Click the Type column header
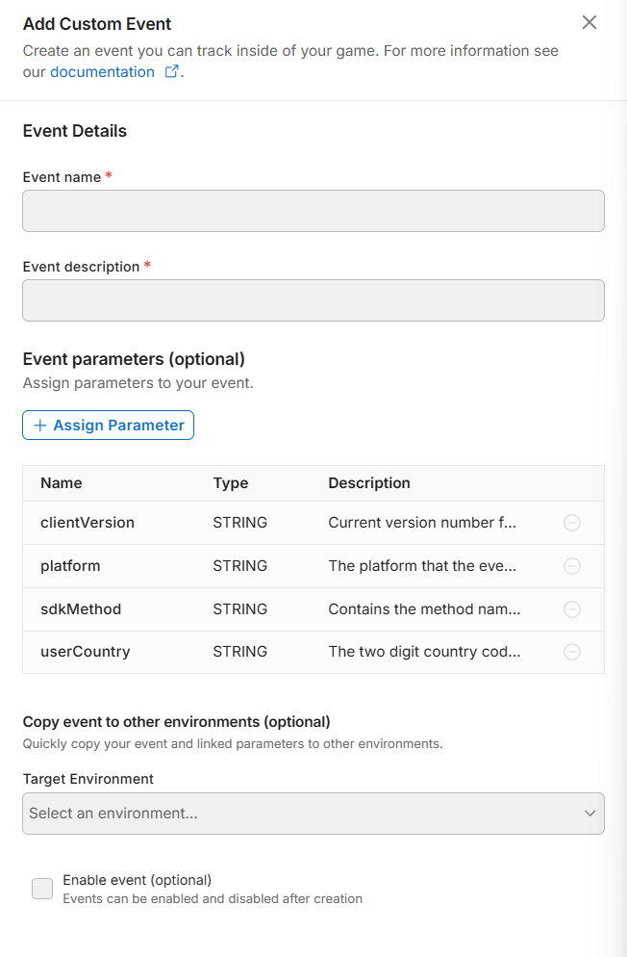The width and height of the screenshot is (627, 957). (231, 483)
